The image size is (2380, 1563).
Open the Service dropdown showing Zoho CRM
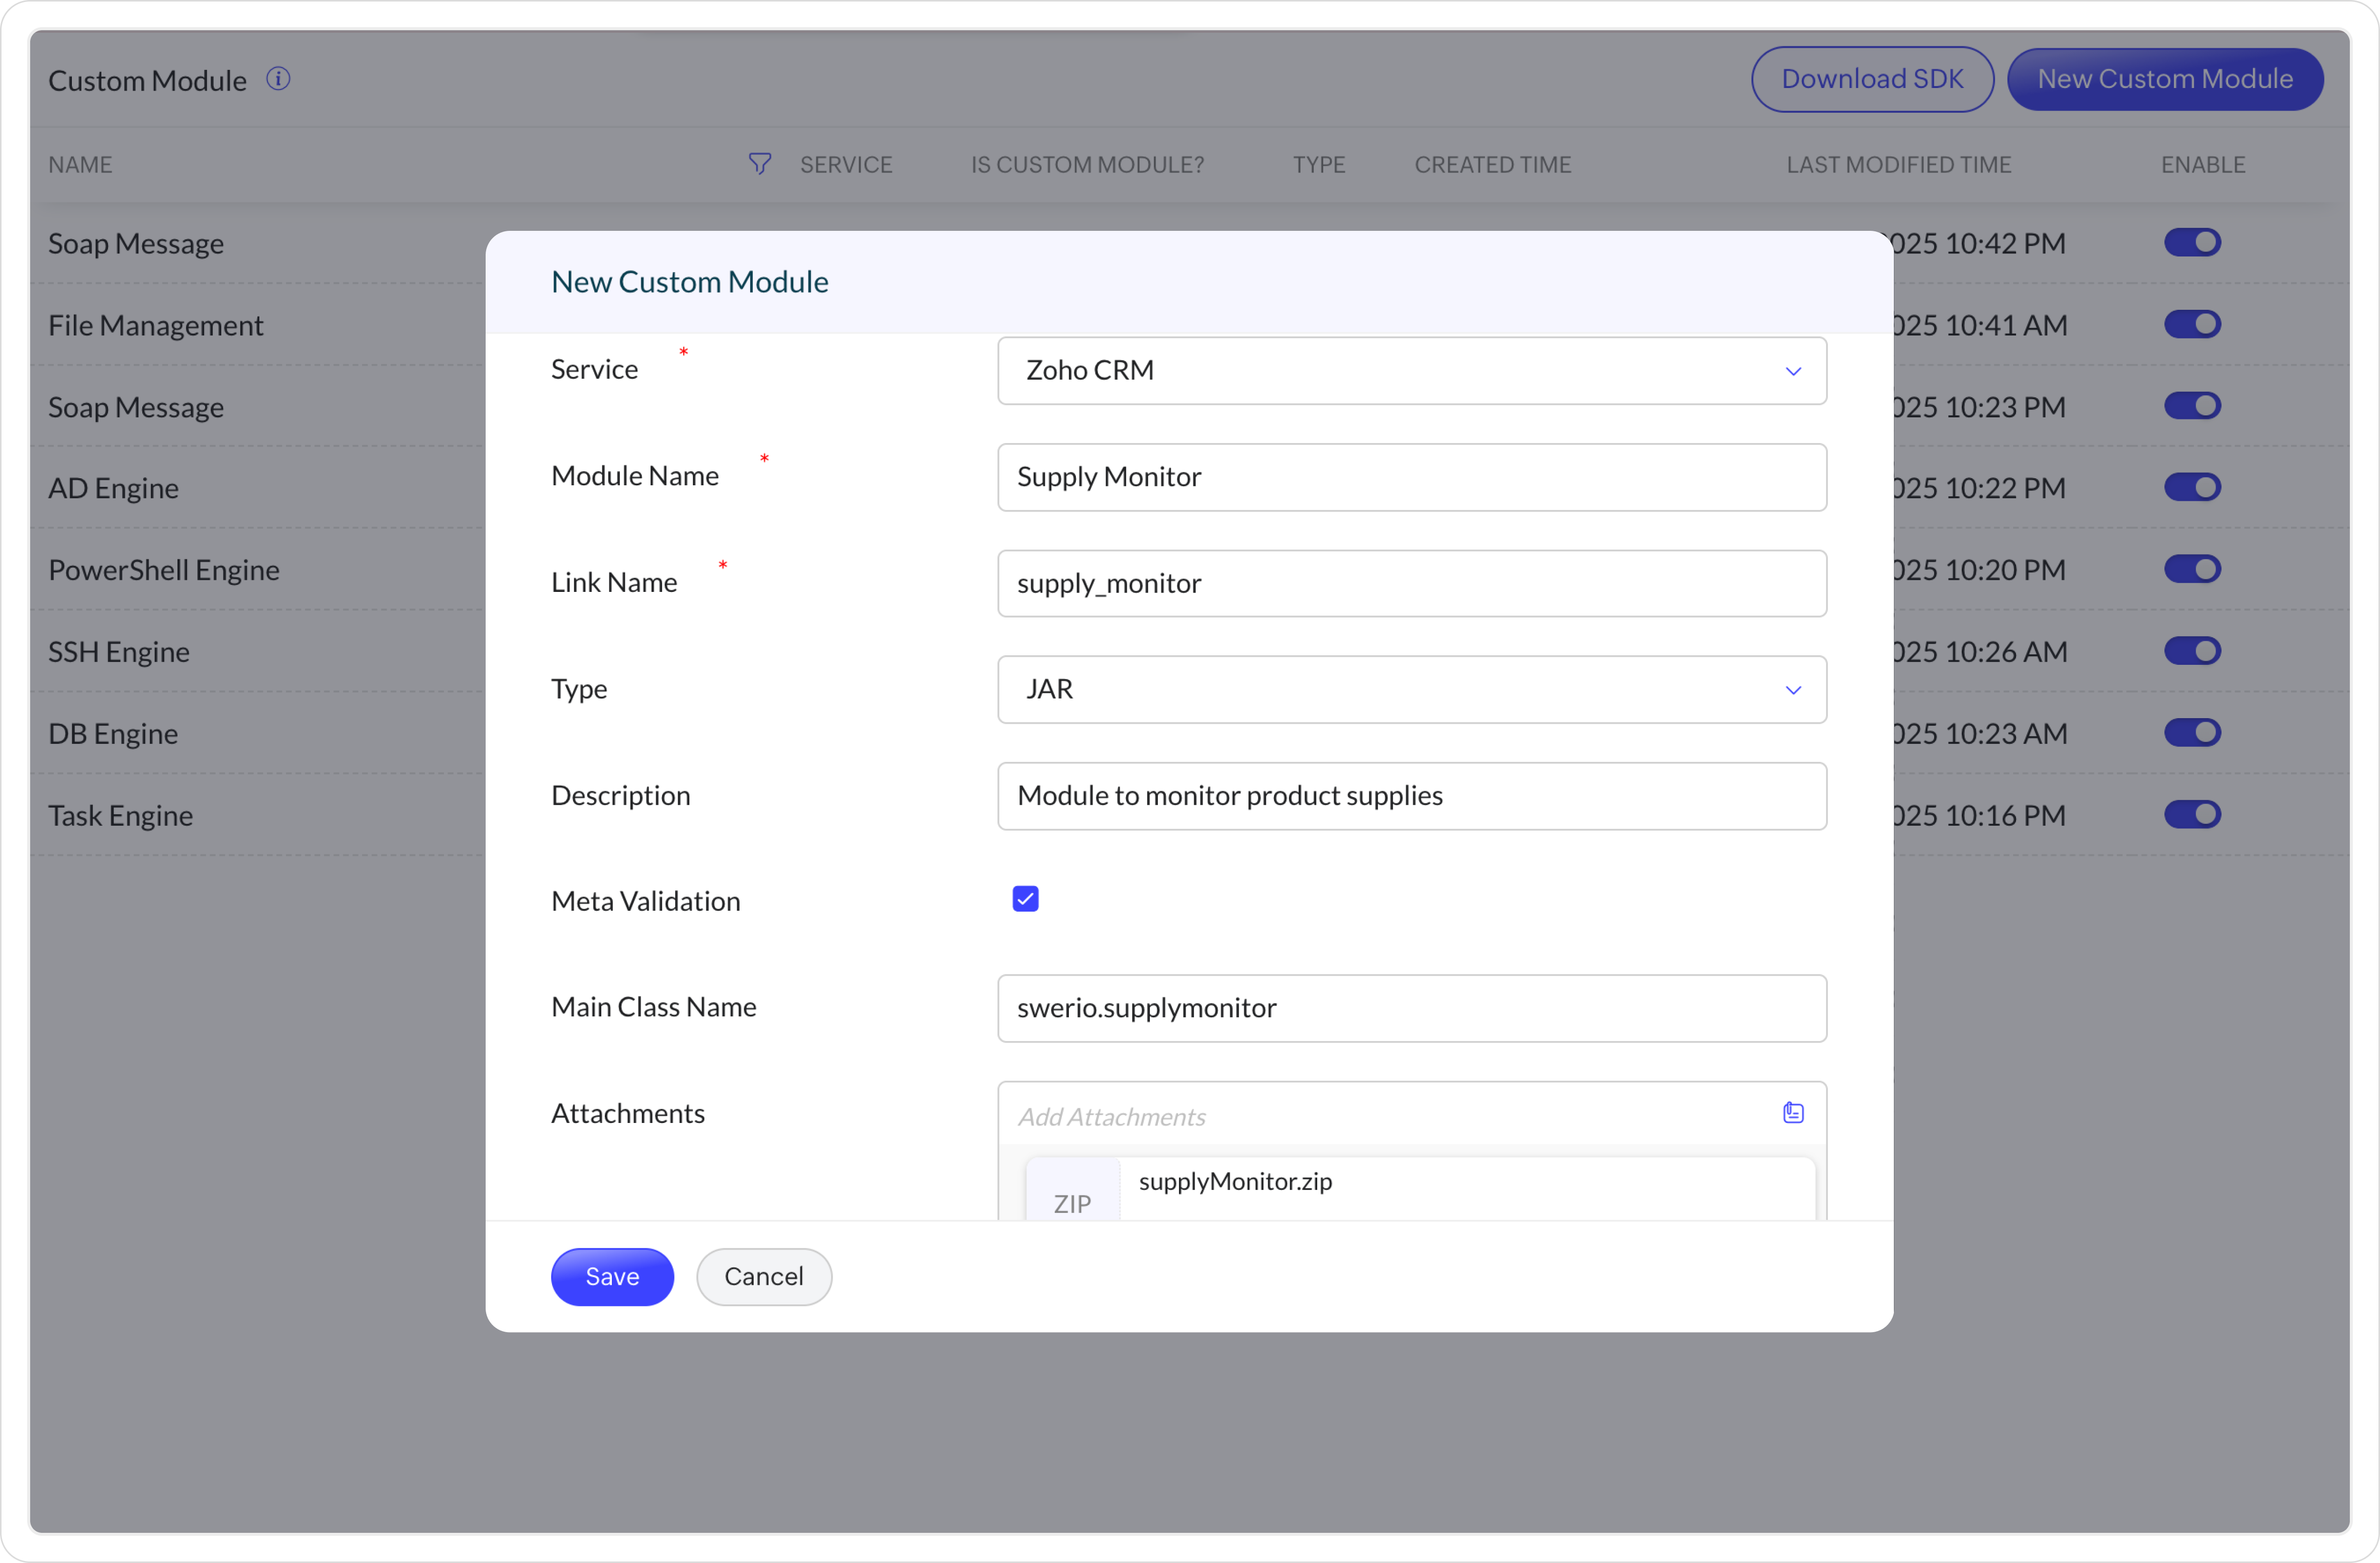[x=1400, y=371]
